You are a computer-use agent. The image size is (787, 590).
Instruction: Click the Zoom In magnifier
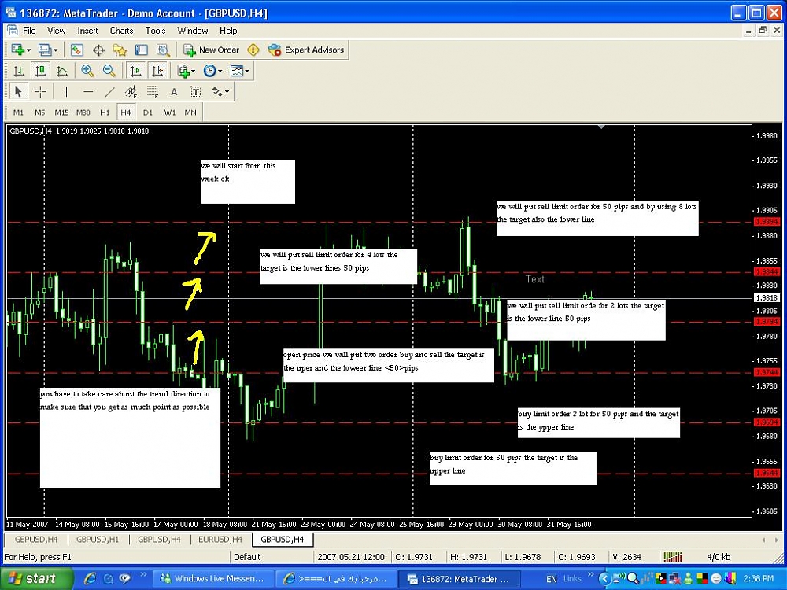(x=87, y=71)
